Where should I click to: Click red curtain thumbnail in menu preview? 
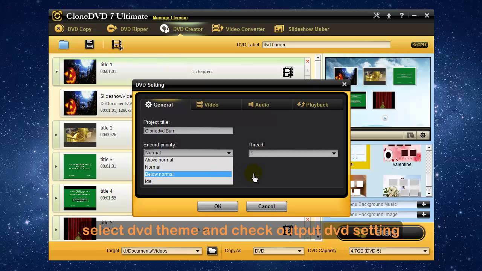tap(384, 100)
